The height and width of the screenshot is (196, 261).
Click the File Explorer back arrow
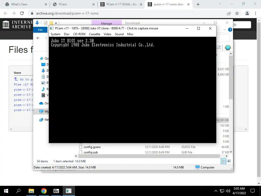click(x=38, y=38)
